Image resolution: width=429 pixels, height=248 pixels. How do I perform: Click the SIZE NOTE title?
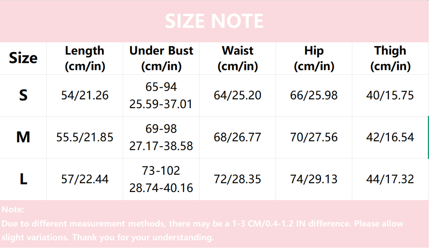214,21
